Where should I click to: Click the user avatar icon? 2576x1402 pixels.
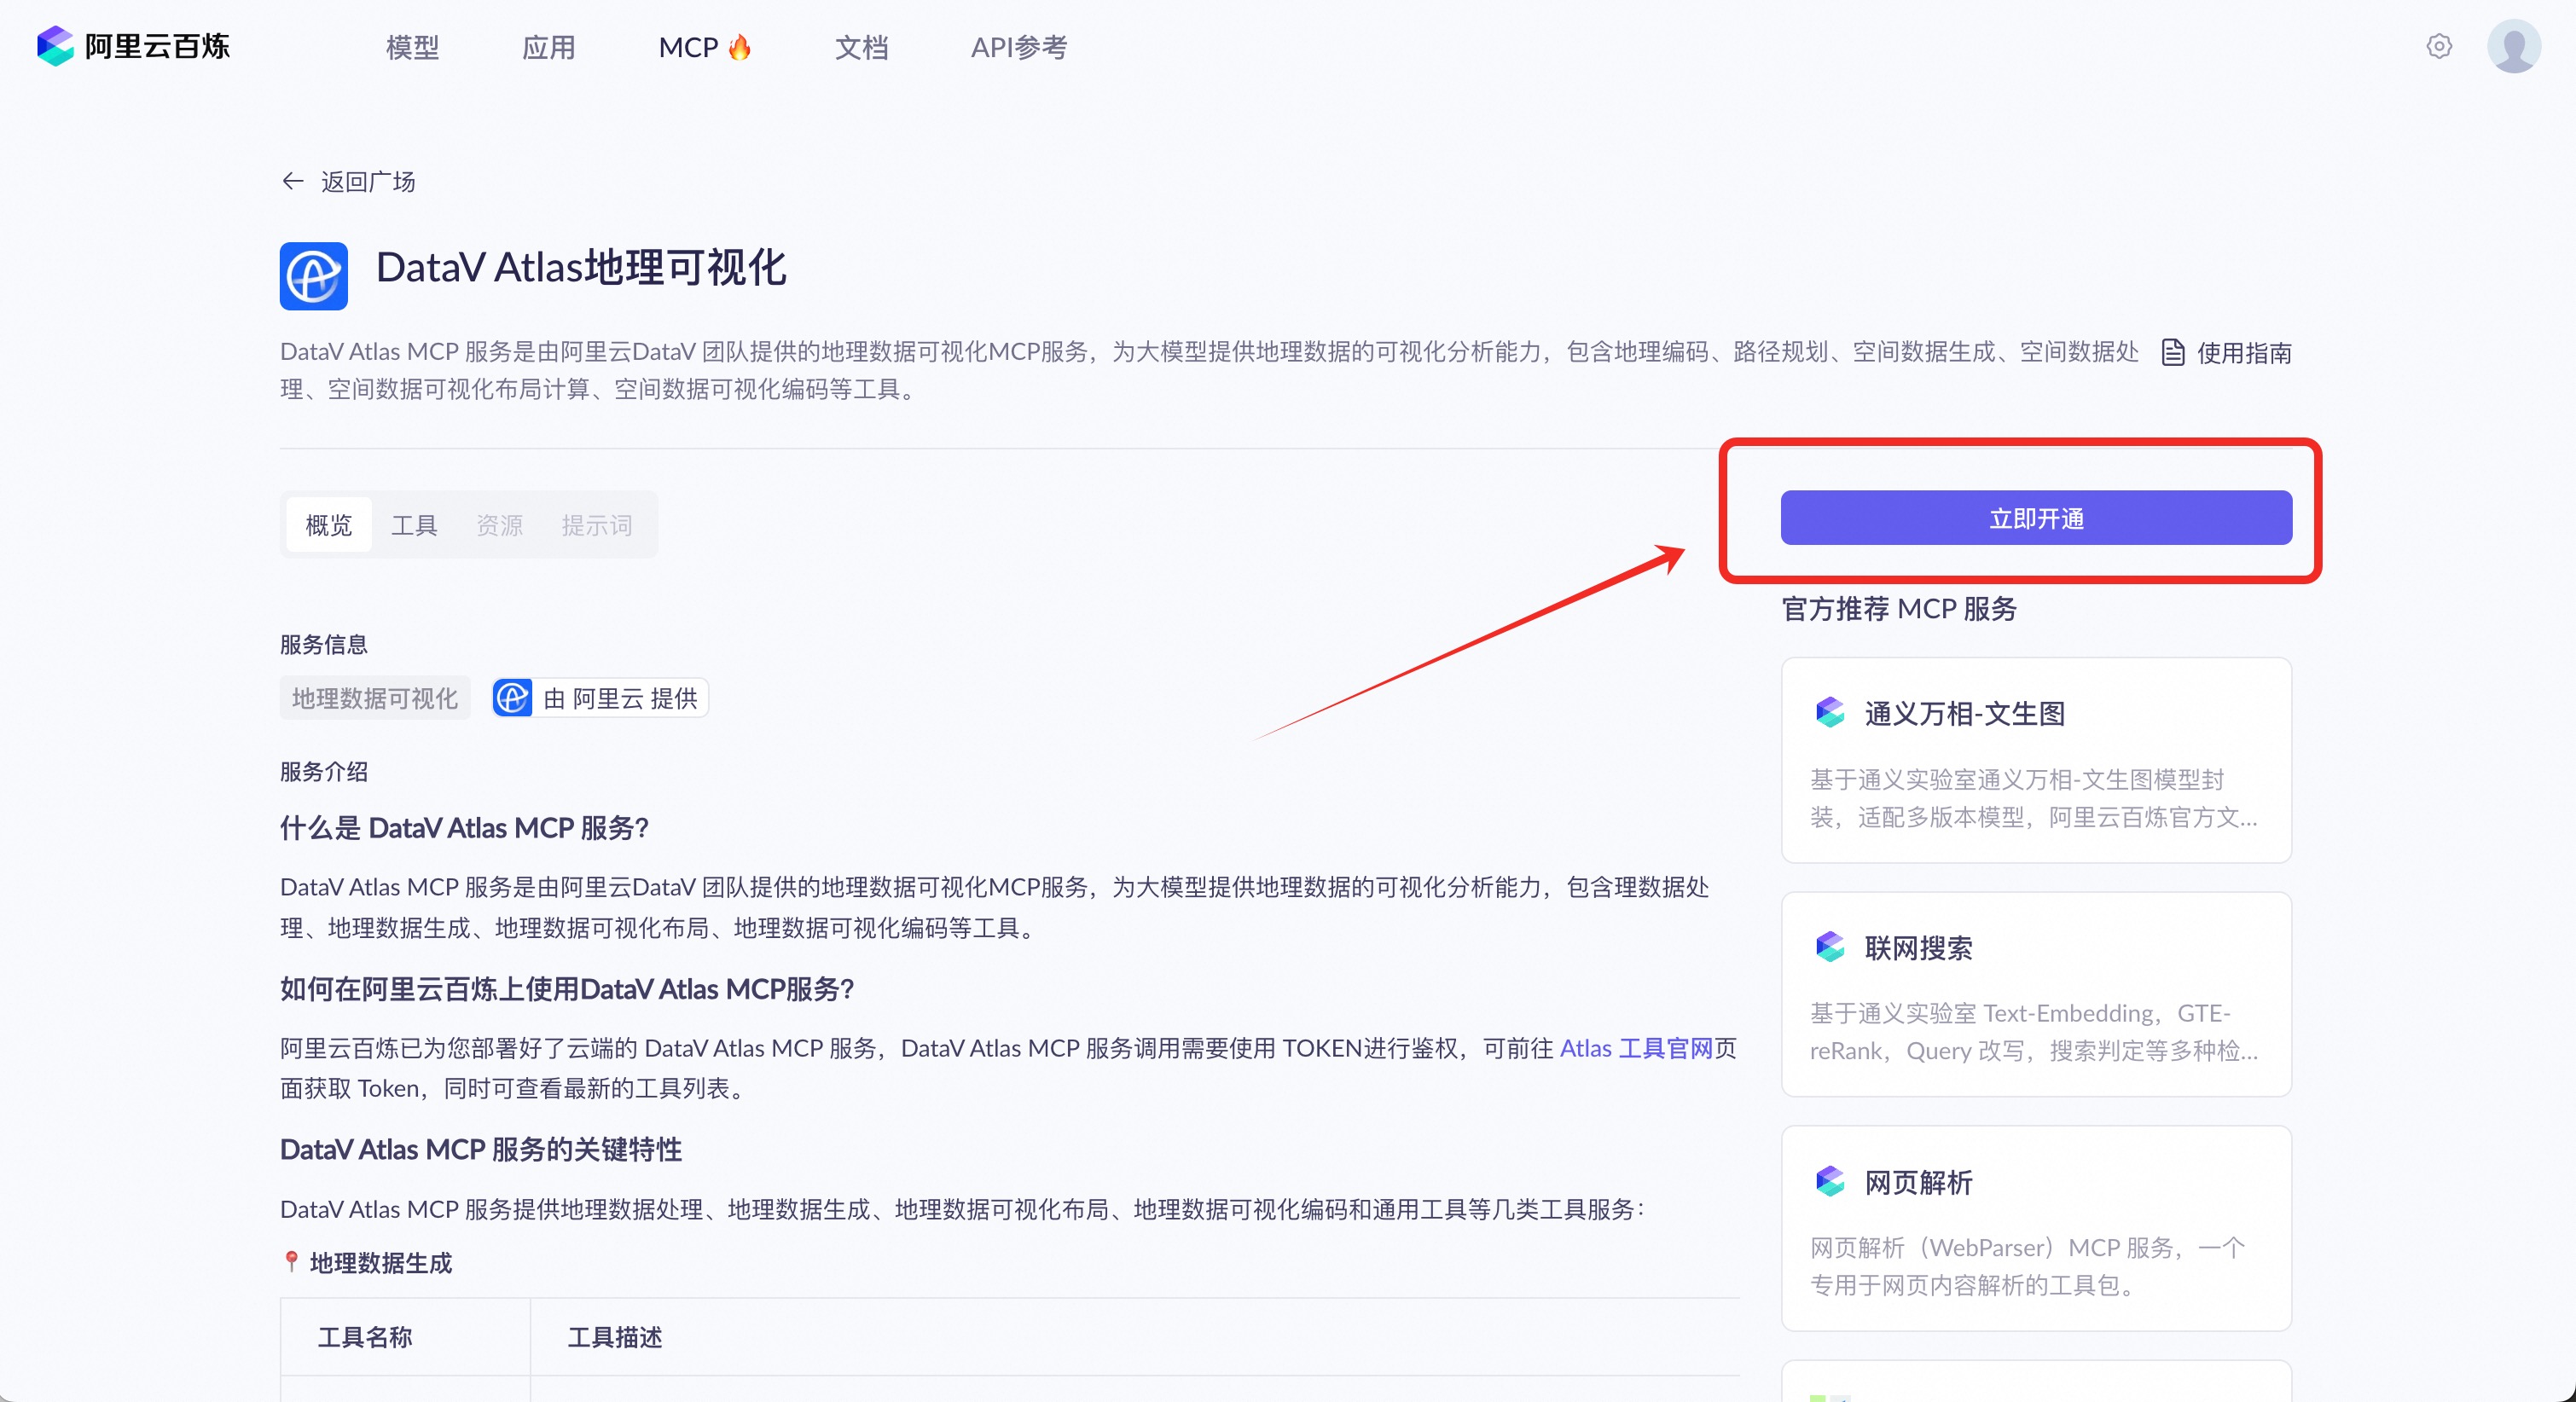coord(2513,46)
